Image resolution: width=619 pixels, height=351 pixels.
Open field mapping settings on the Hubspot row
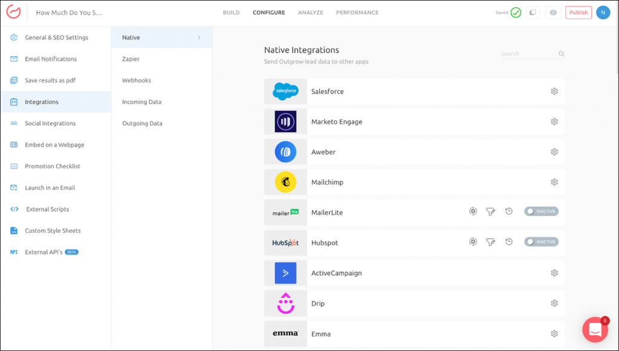coord(473,241)
